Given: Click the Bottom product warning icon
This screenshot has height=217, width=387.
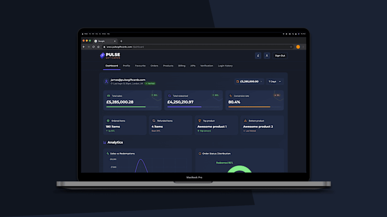Looking at the screenshot, I should (245, 121).
